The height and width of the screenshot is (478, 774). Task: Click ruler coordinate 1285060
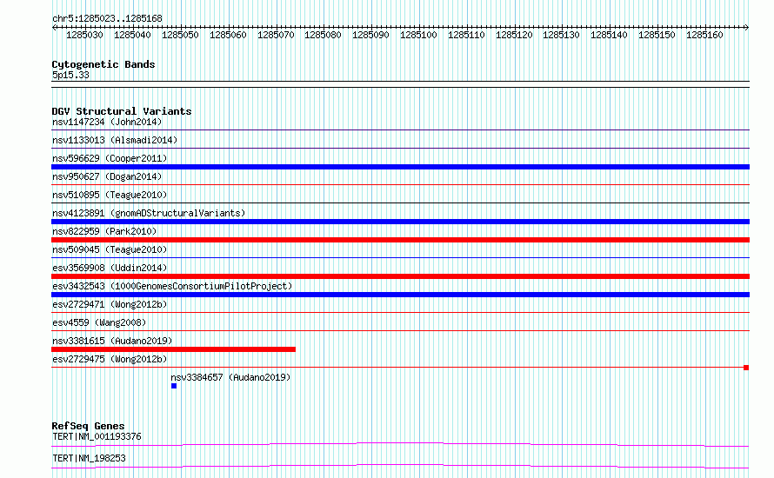[x=228, y=35]
